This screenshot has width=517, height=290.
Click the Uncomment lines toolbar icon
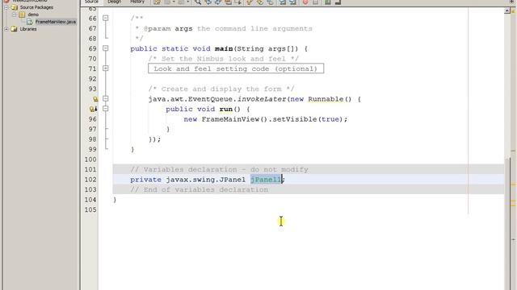(338, 2)
